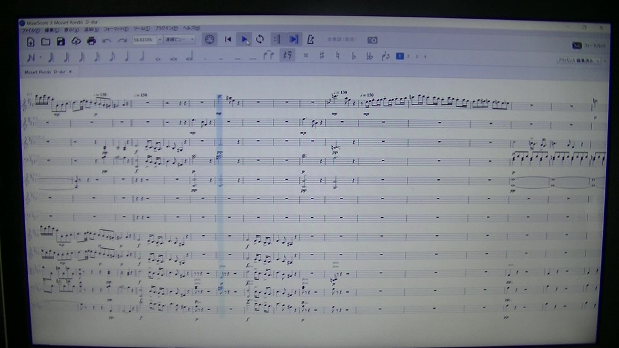
Task: Open the ツール(T) menu
Action: click(x=141, y=29)
